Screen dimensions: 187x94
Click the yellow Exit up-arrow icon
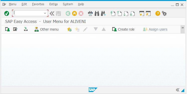(74, 13)
